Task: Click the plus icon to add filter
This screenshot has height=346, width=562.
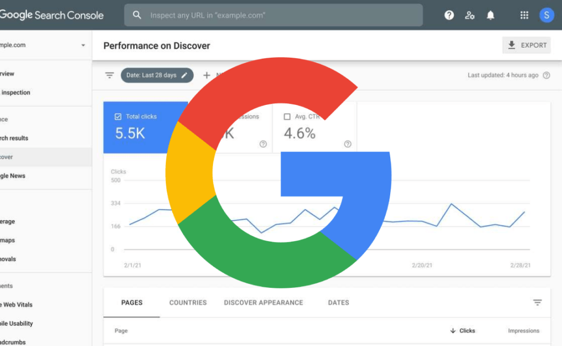Action: (x=206, y=75)
